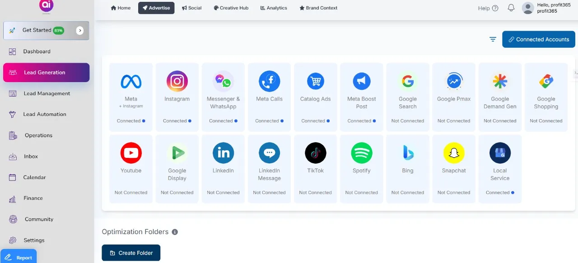Click the Report button at bottom left
Image resolution: width=578 pixels, height=263 pixels.
click(19, 258)
